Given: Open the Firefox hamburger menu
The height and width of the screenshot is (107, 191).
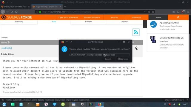Looking at the screenshot, I should coord(188,12).
